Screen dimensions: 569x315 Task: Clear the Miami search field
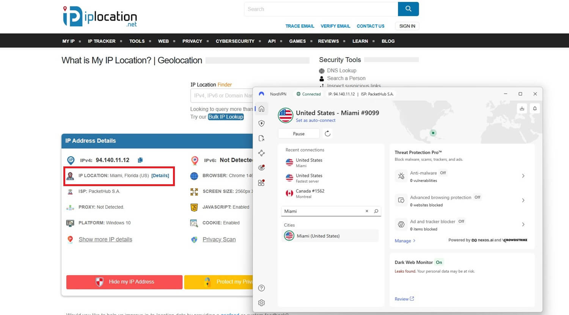366,211
